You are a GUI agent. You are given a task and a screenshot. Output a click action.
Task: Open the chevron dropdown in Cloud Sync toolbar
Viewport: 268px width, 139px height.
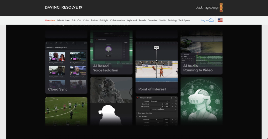coord(51,43)
